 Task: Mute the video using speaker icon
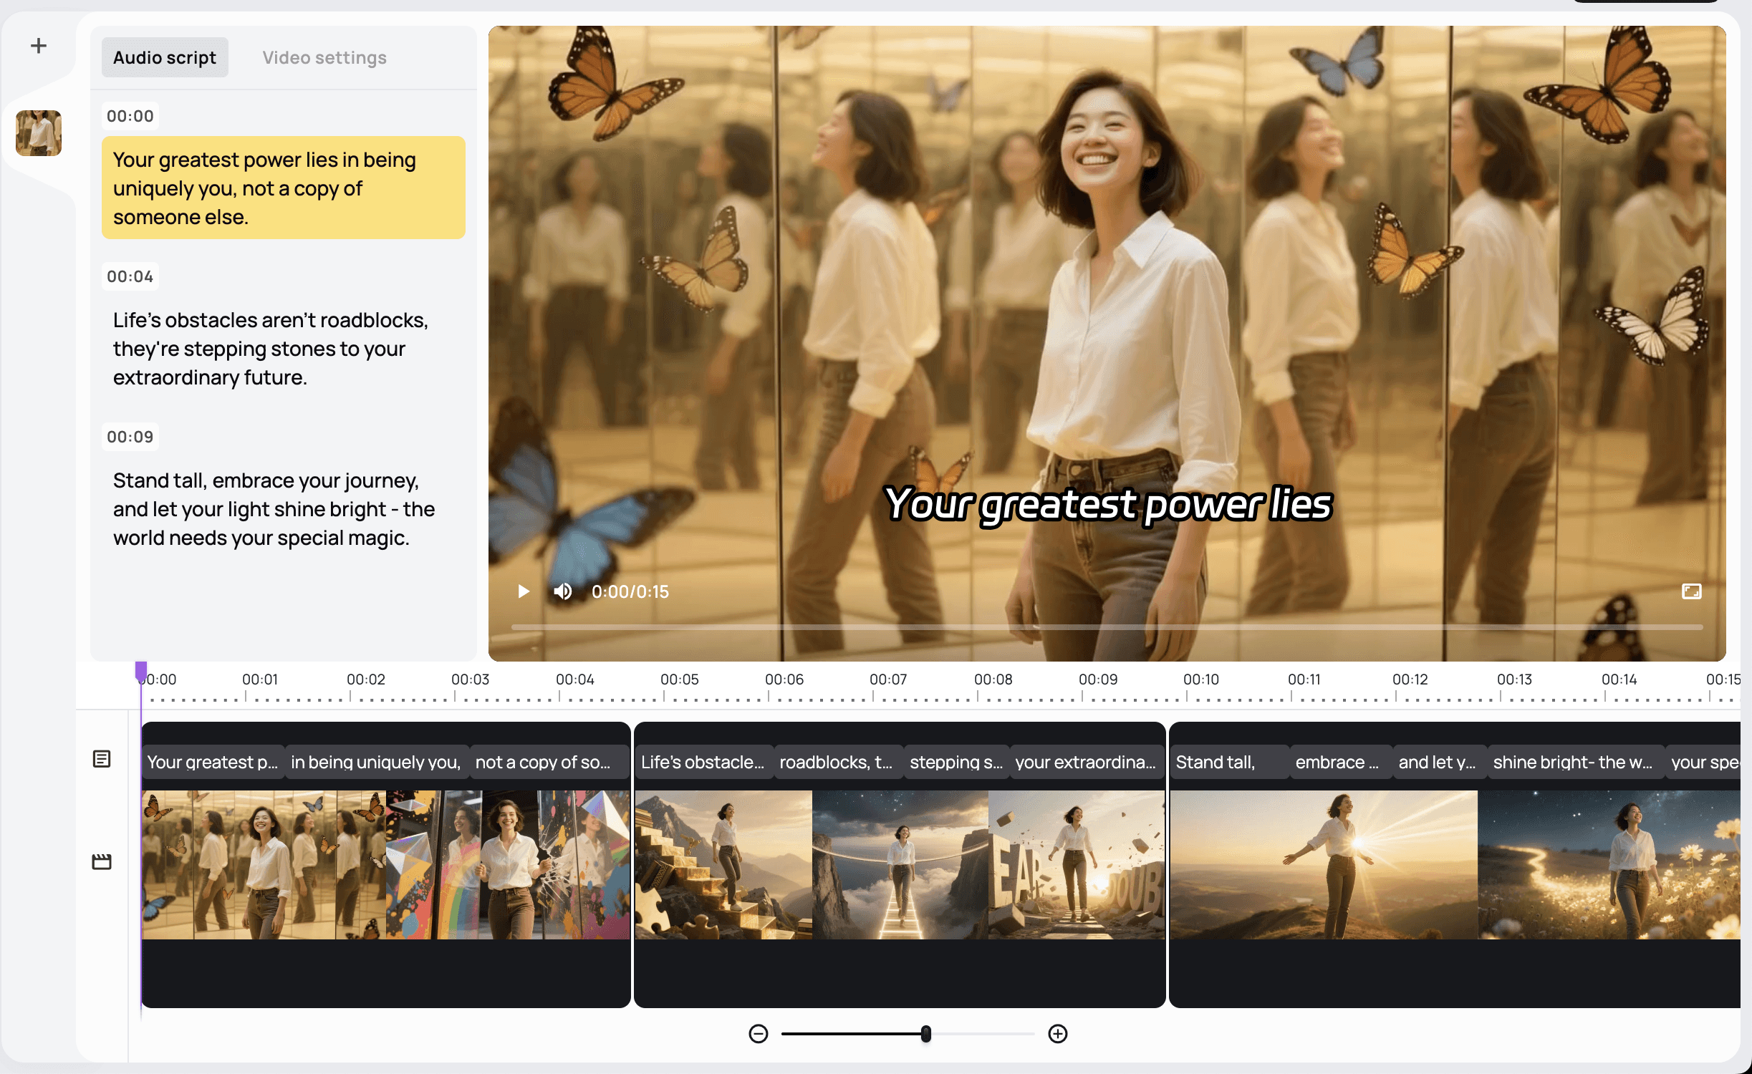tap(562, 591)
